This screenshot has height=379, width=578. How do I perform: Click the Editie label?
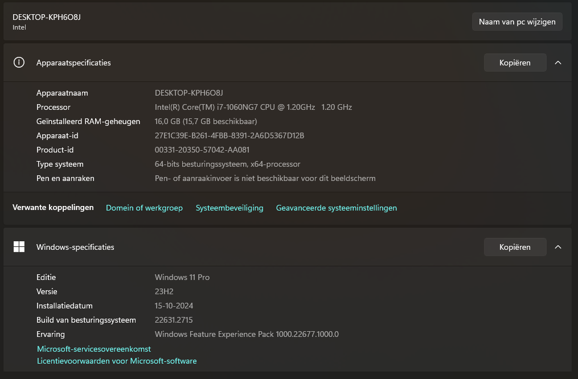point(46,277)
